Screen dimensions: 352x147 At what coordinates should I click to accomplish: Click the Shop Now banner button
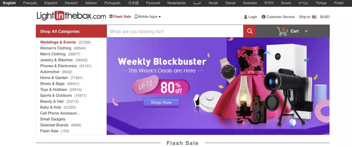(161, 103)
